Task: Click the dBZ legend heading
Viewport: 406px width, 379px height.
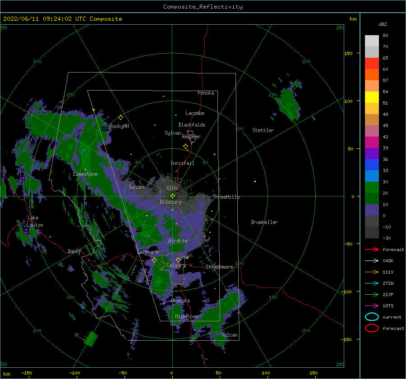Action: pyautogui.click(x=383, y=24)
